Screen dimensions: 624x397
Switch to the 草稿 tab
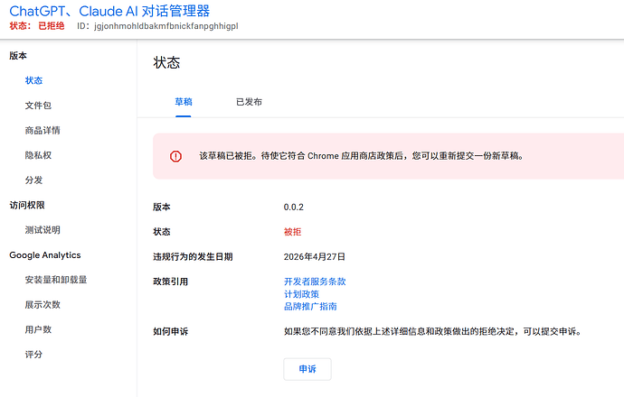pyautogui.click(x=184, y=102)
